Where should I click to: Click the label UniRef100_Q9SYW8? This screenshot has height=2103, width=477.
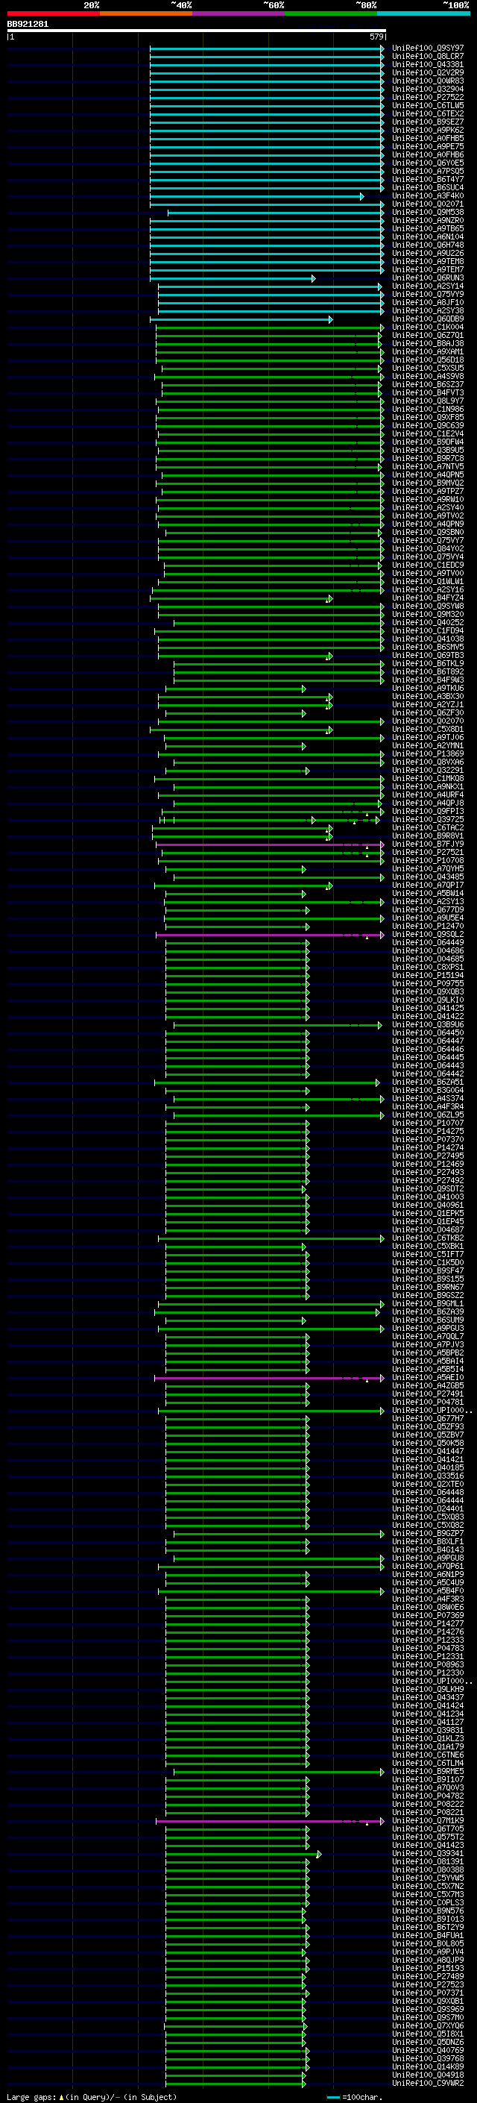tap(427, 607)
